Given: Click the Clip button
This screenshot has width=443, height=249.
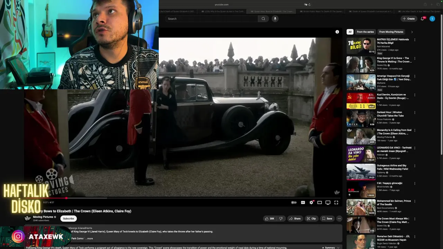Looking at the screenshot, I should pos(311,219).
